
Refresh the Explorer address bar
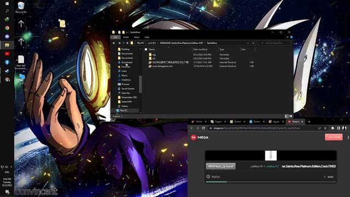(253, 43)
